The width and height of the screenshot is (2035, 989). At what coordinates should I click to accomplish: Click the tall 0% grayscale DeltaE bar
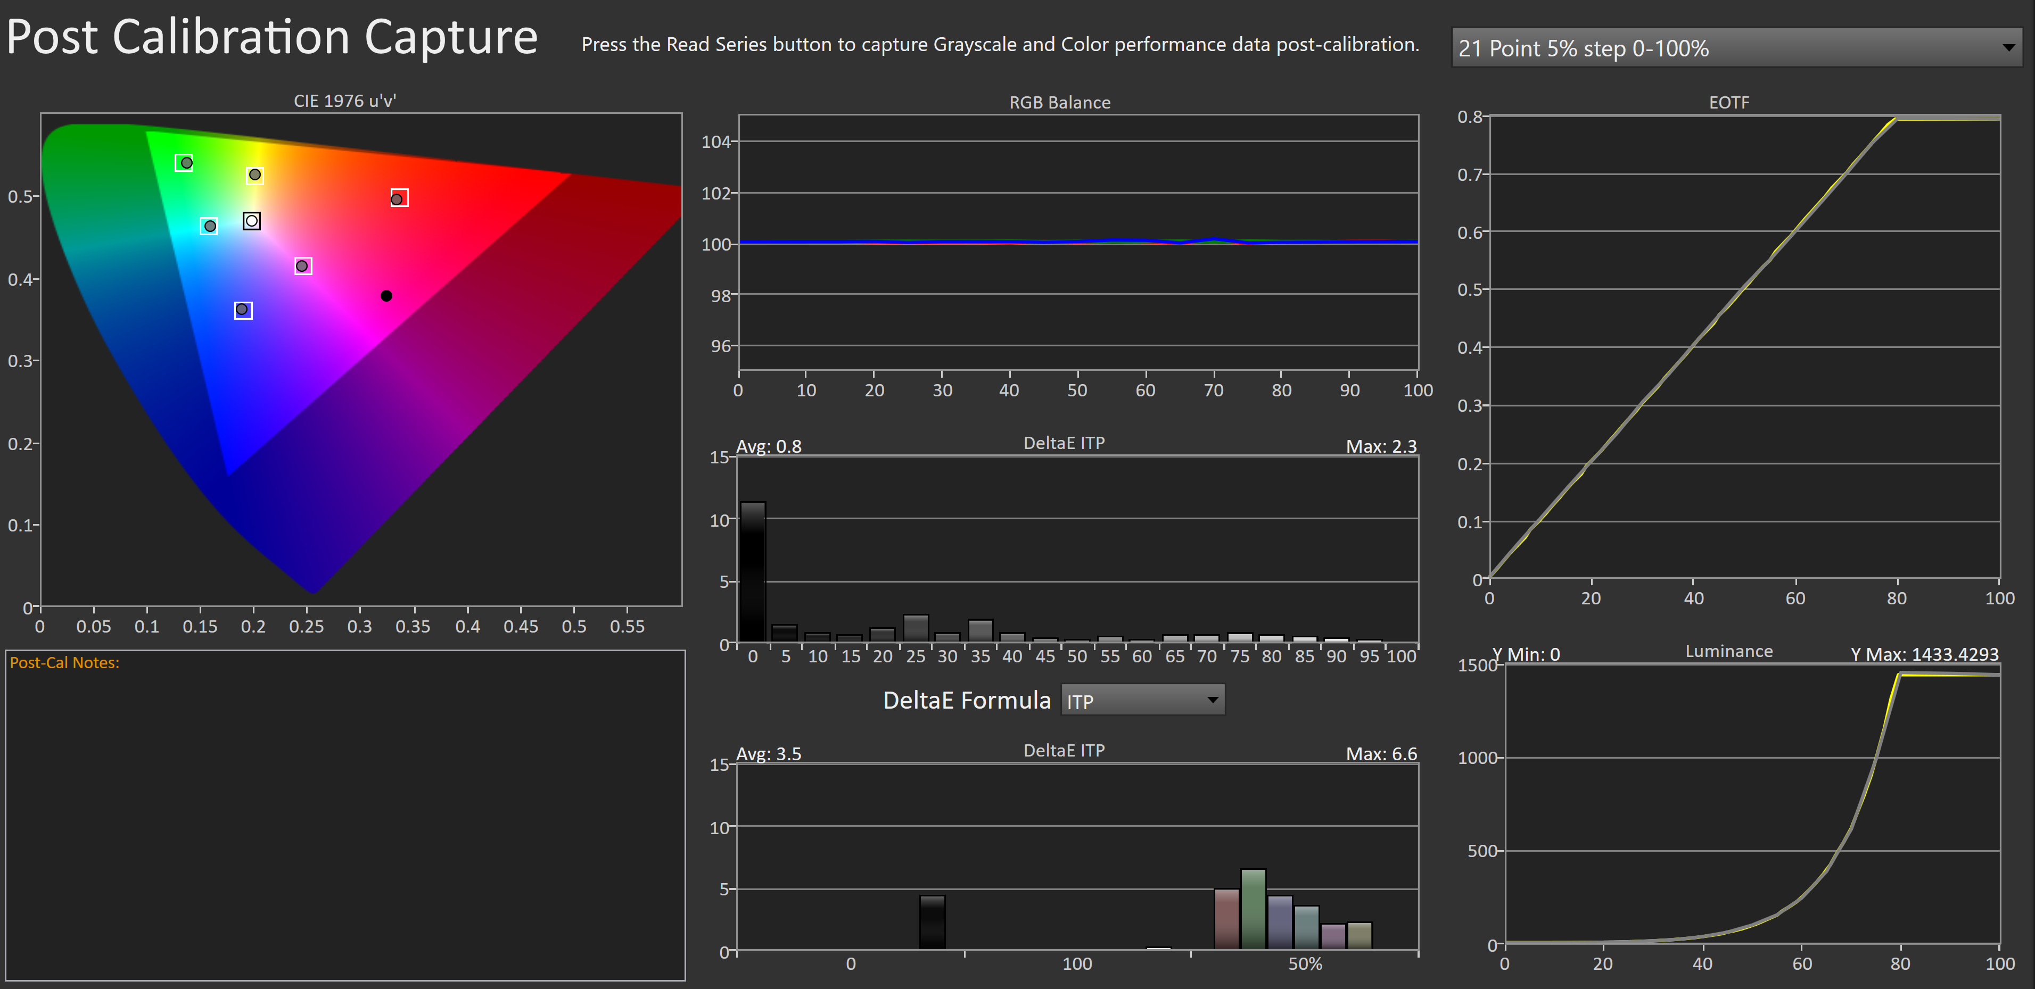(753, 571)
